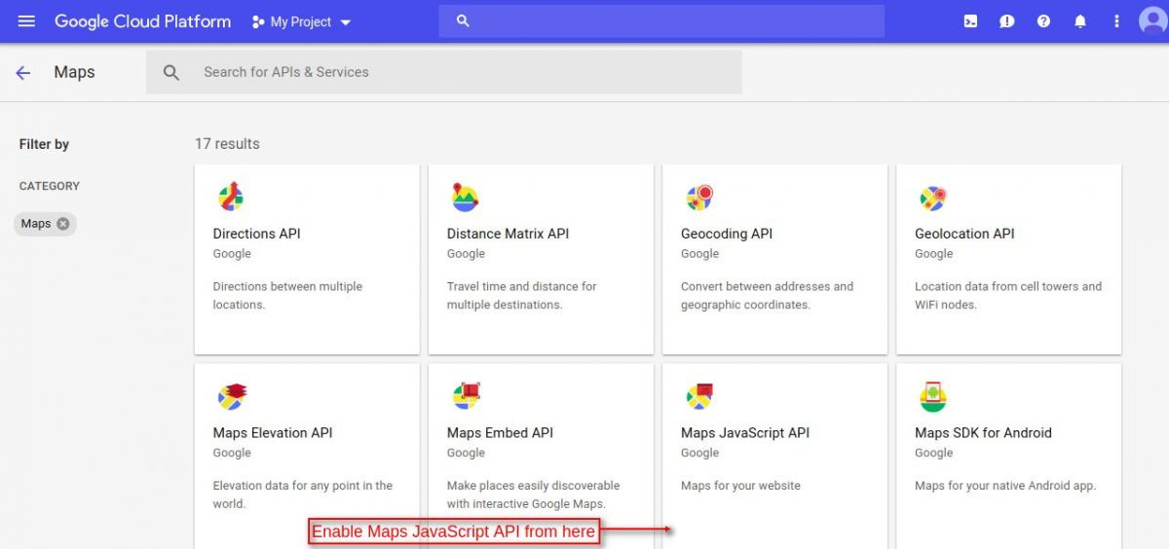Activate Cloud Shell terminal icon
This screenshot has width=1169, height=549.
(970, 21)
